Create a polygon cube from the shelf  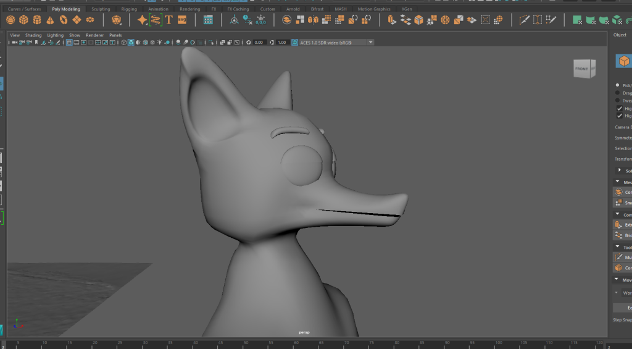tap(24, 20)
